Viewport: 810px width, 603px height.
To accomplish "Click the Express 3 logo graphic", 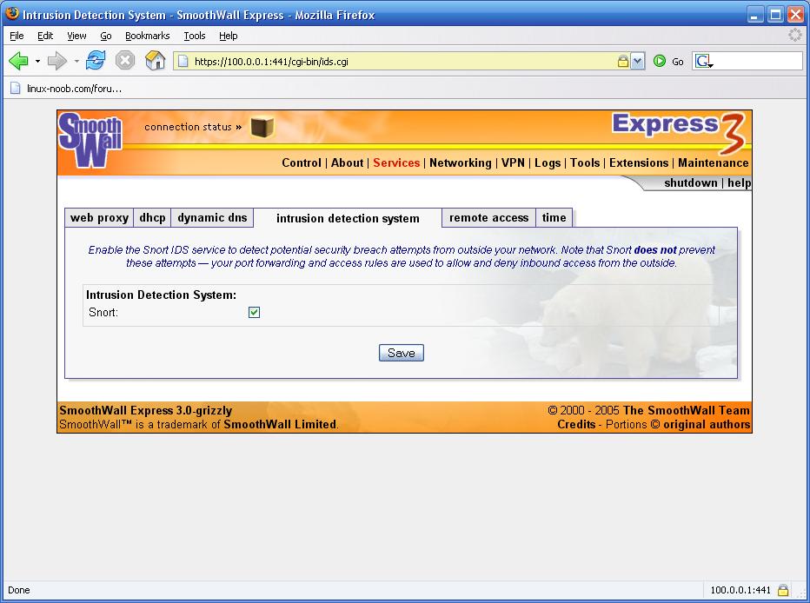I will point(679,132).
